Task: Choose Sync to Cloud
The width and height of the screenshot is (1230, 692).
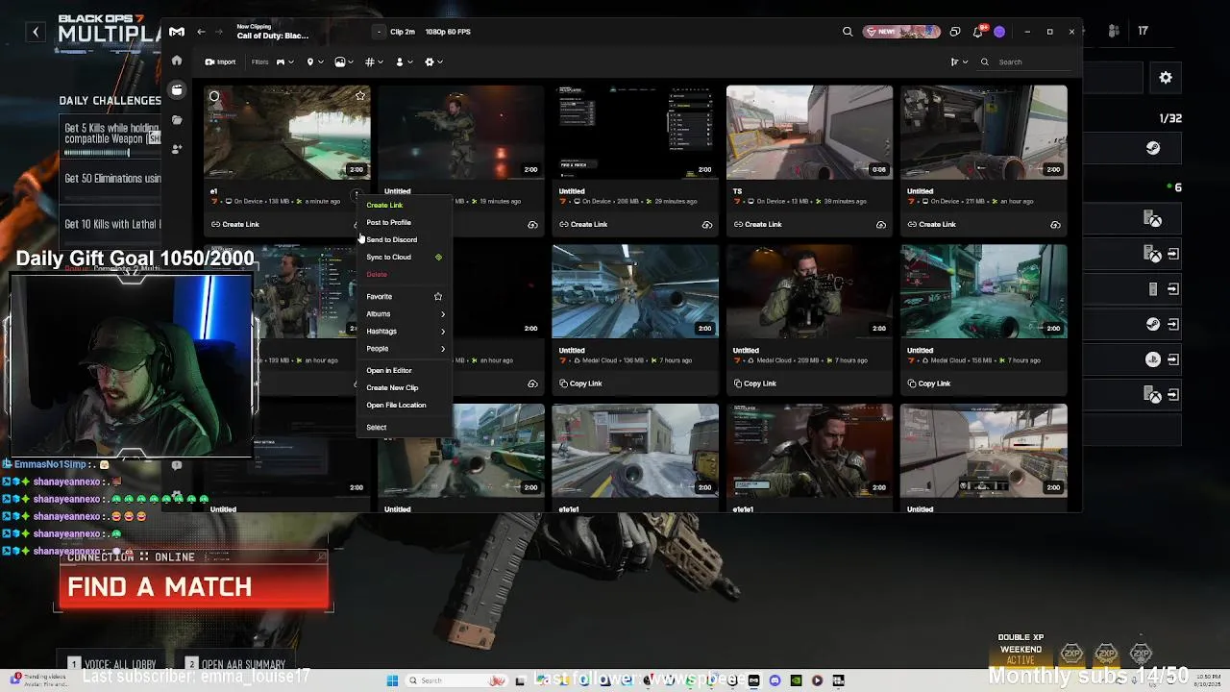Action: [x=404, y=257]
